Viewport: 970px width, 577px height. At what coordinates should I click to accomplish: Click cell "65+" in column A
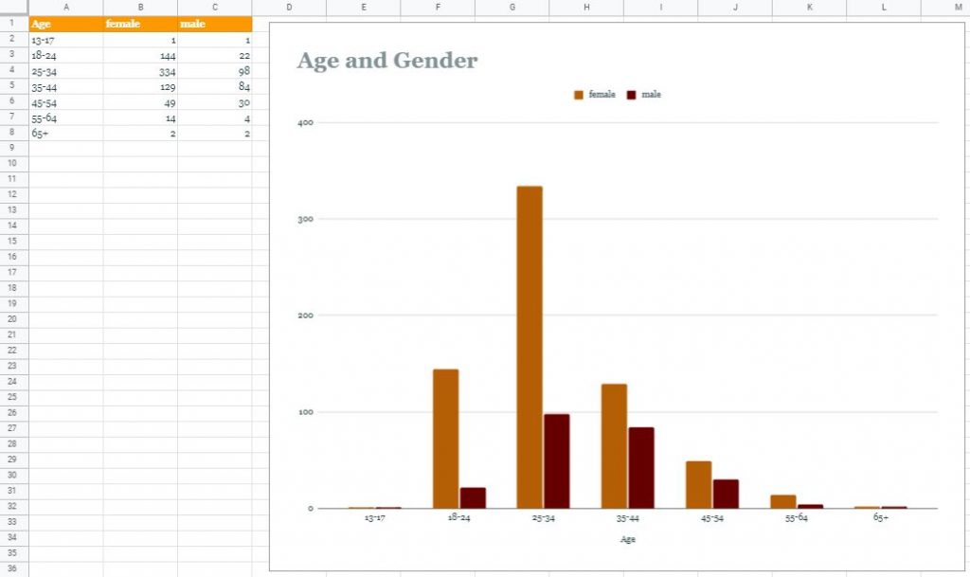(66, 133)
